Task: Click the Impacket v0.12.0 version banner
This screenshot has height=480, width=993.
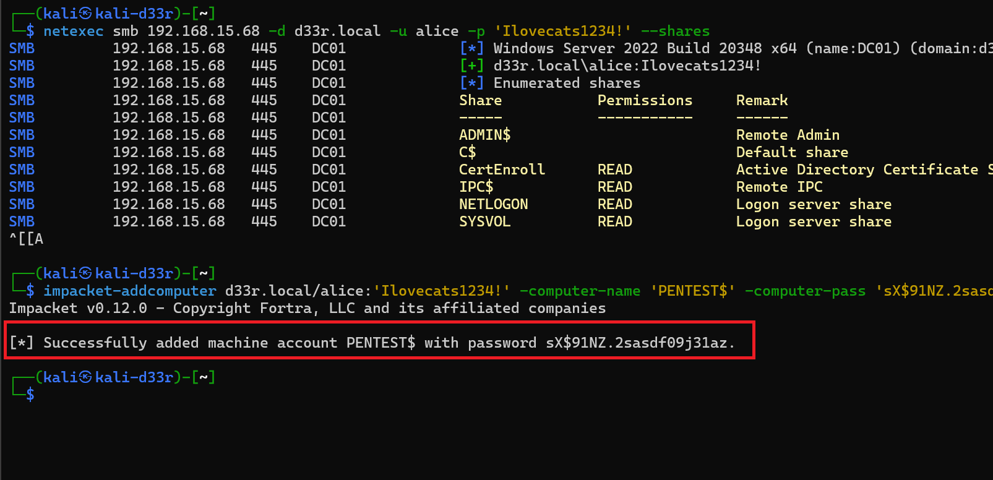Action: pyautogui.click(x=78, y=308)
